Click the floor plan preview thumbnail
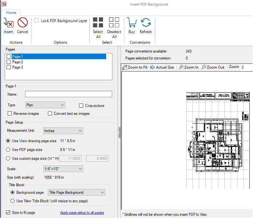253x218 pixels. point(218,140)
